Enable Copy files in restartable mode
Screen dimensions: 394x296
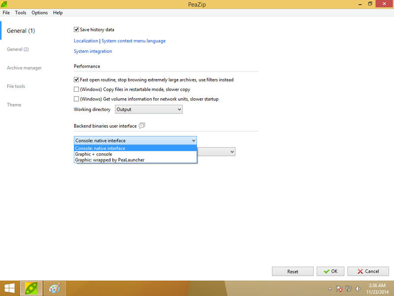pyautogui.click(x=76, y=89)
